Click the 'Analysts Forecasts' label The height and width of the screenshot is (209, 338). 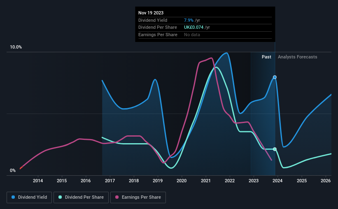[298, 57]
